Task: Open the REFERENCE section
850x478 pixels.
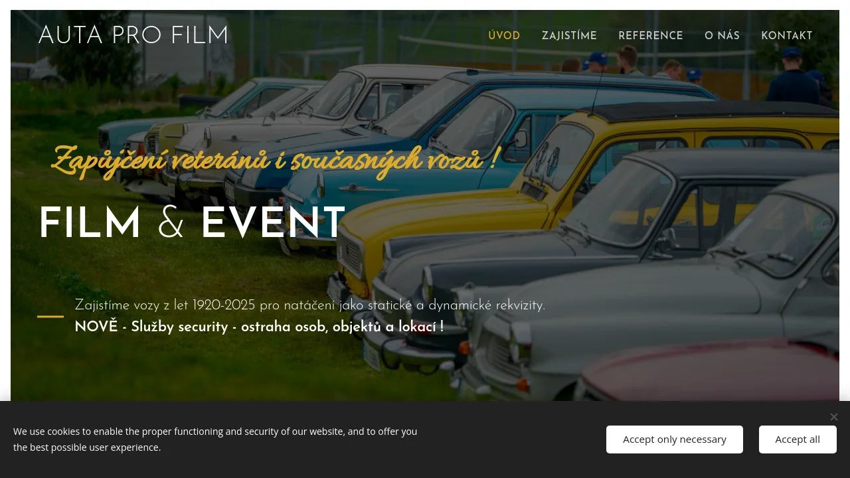Action: [651, 36]
